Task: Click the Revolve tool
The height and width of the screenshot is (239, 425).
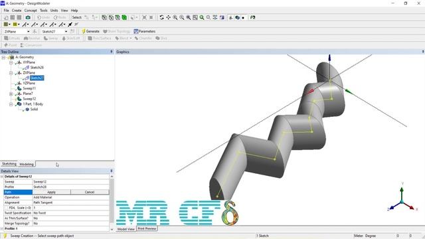Action: tap(32, 39)
